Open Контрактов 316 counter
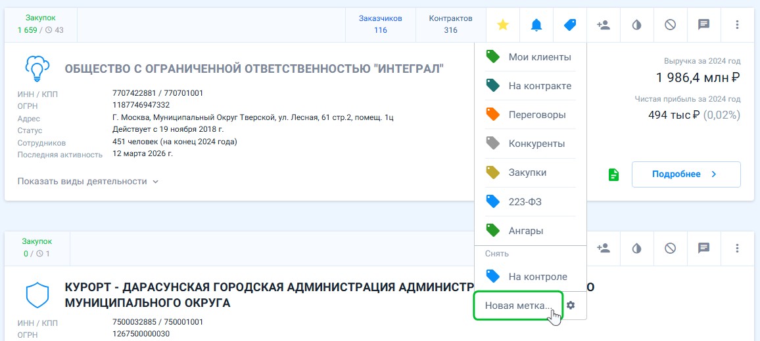Viewport: 760px width, 341px height. pos(451,25)
